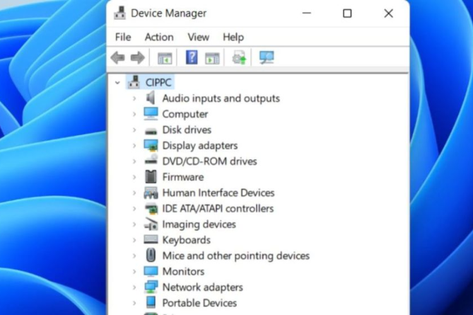Screen dimensions: 473x315
Task: Click the Update device driver toolbar icon
Action: coord(239,57)
